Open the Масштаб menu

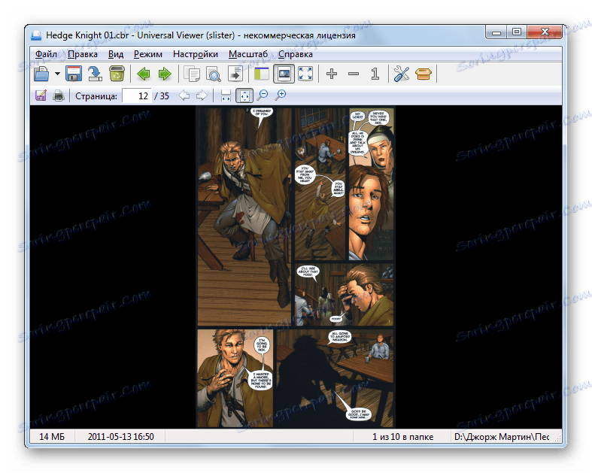[x=248, y=54]
